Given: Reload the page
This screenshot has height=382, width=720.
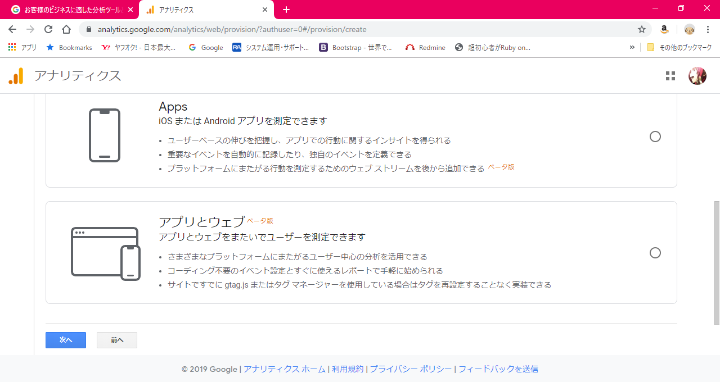Looking at the screenshot, I should click(48, 29).
